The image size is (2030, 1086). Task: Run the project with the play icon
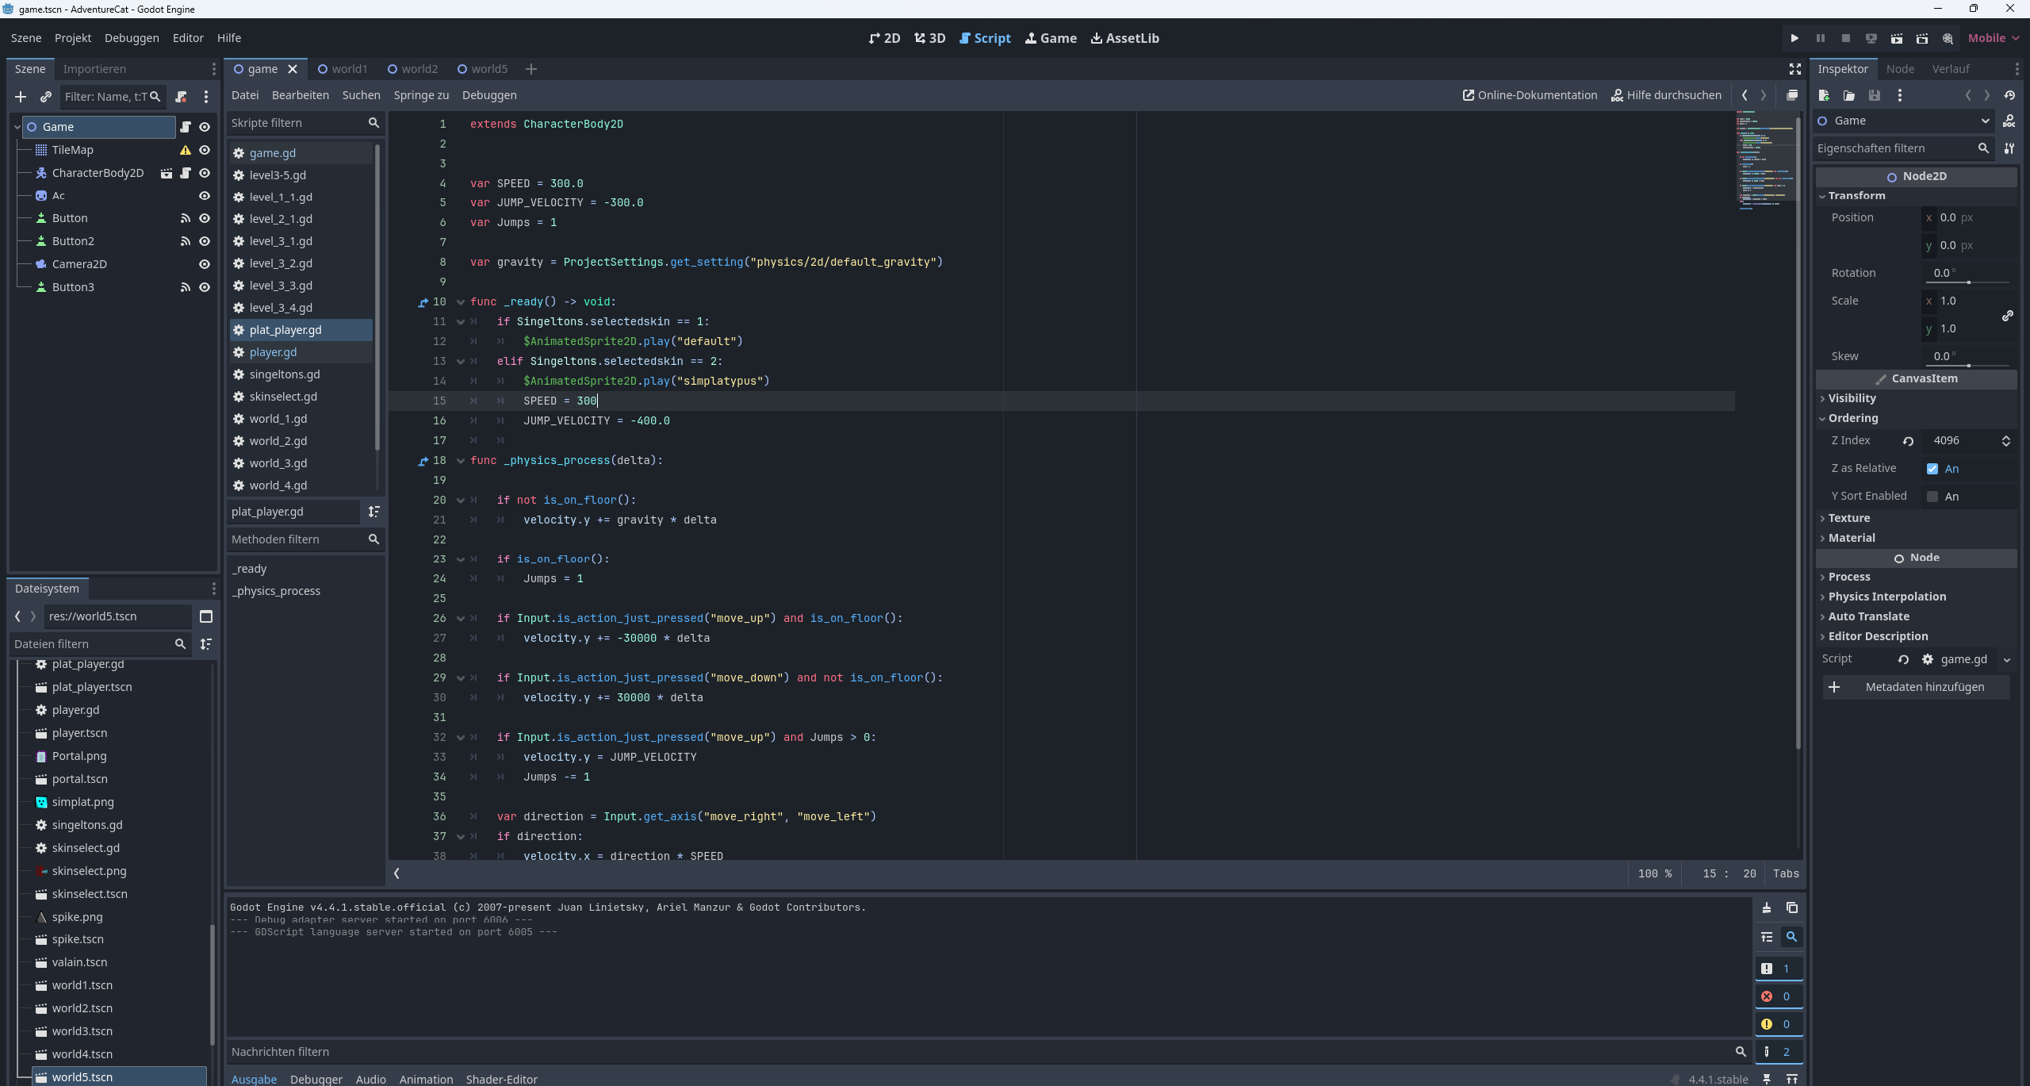[x=1794, y=38]
